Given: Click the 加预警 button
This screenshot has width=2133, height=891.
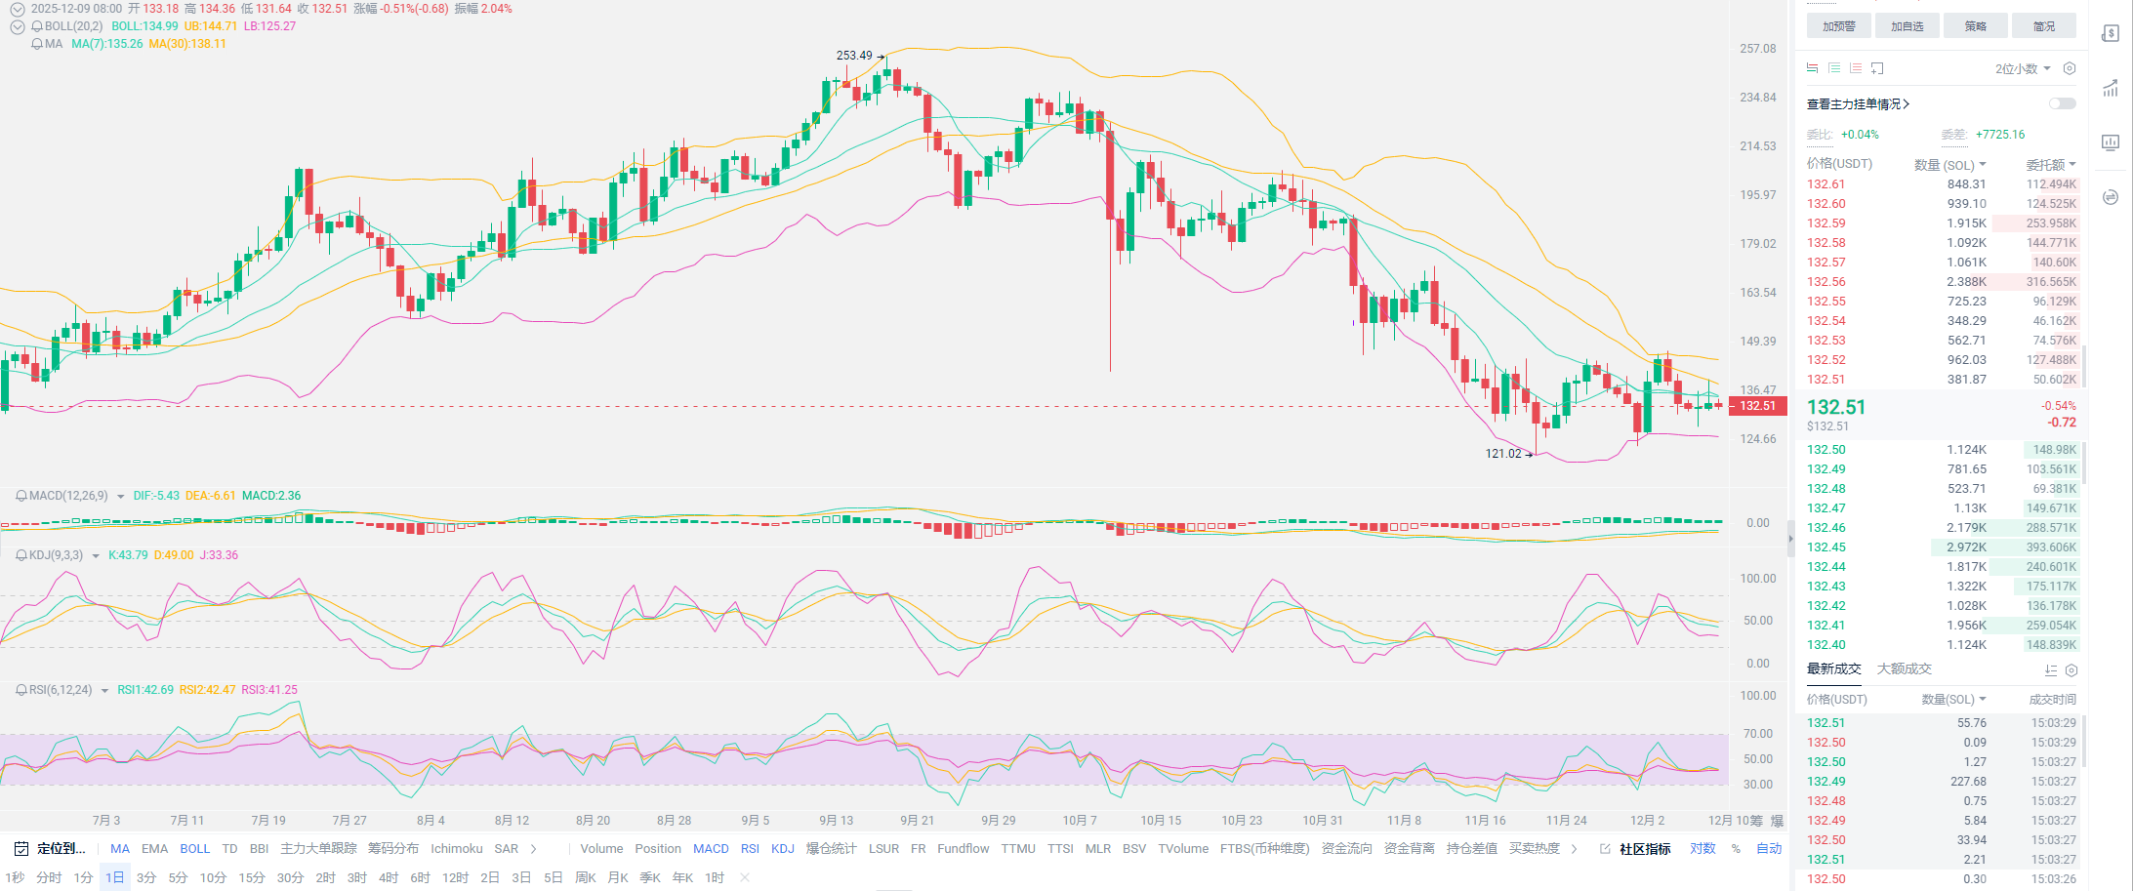Looking at the screenshot, I should point(1838,26).
